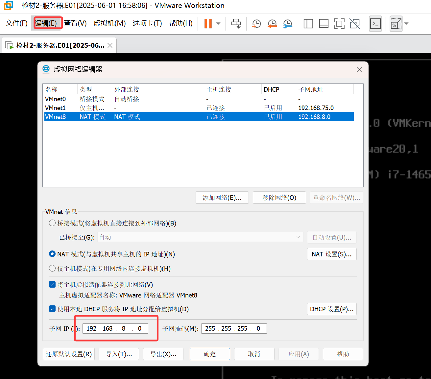Click the 192.168.8.0 subnet cell
The width and height of the screenshot is (431, 379).
(314, 117)
